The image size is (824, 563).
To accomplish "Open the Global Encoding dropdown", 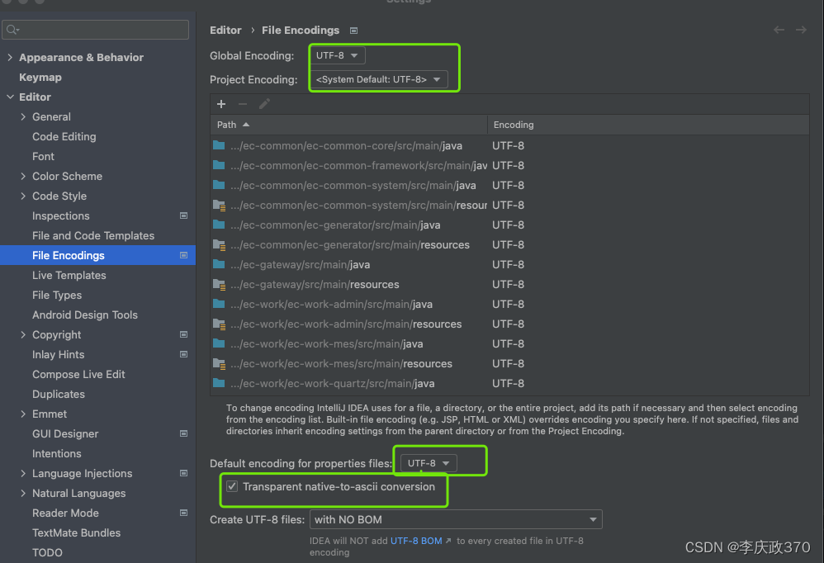I will coord(337,55).
